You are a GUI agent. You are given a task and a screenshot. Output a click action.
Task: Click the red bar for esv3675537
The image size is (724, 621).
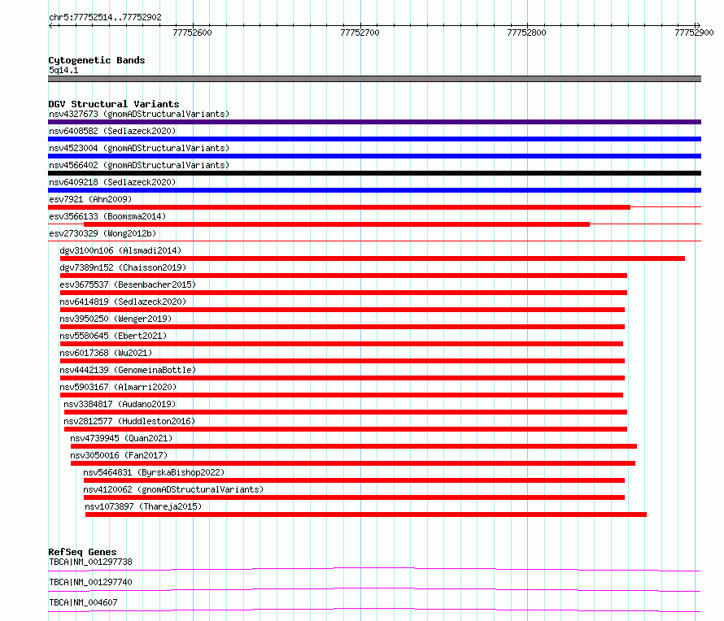[343, 293]
